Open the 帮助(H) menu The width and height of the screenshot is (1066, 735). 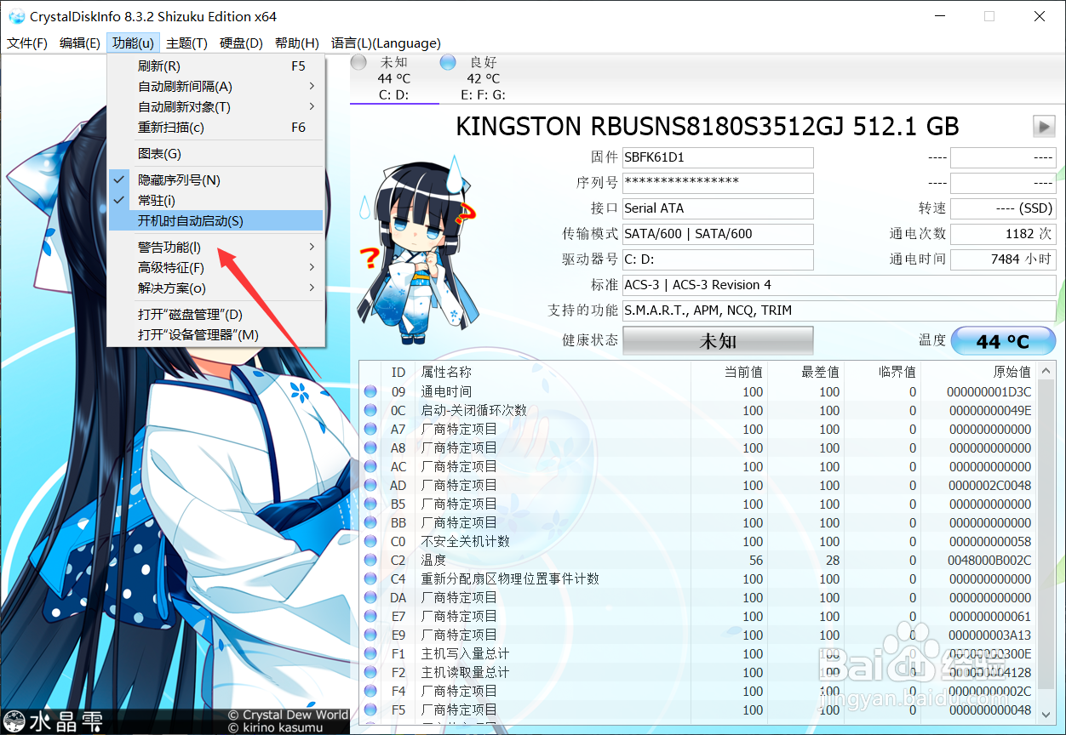297,43
